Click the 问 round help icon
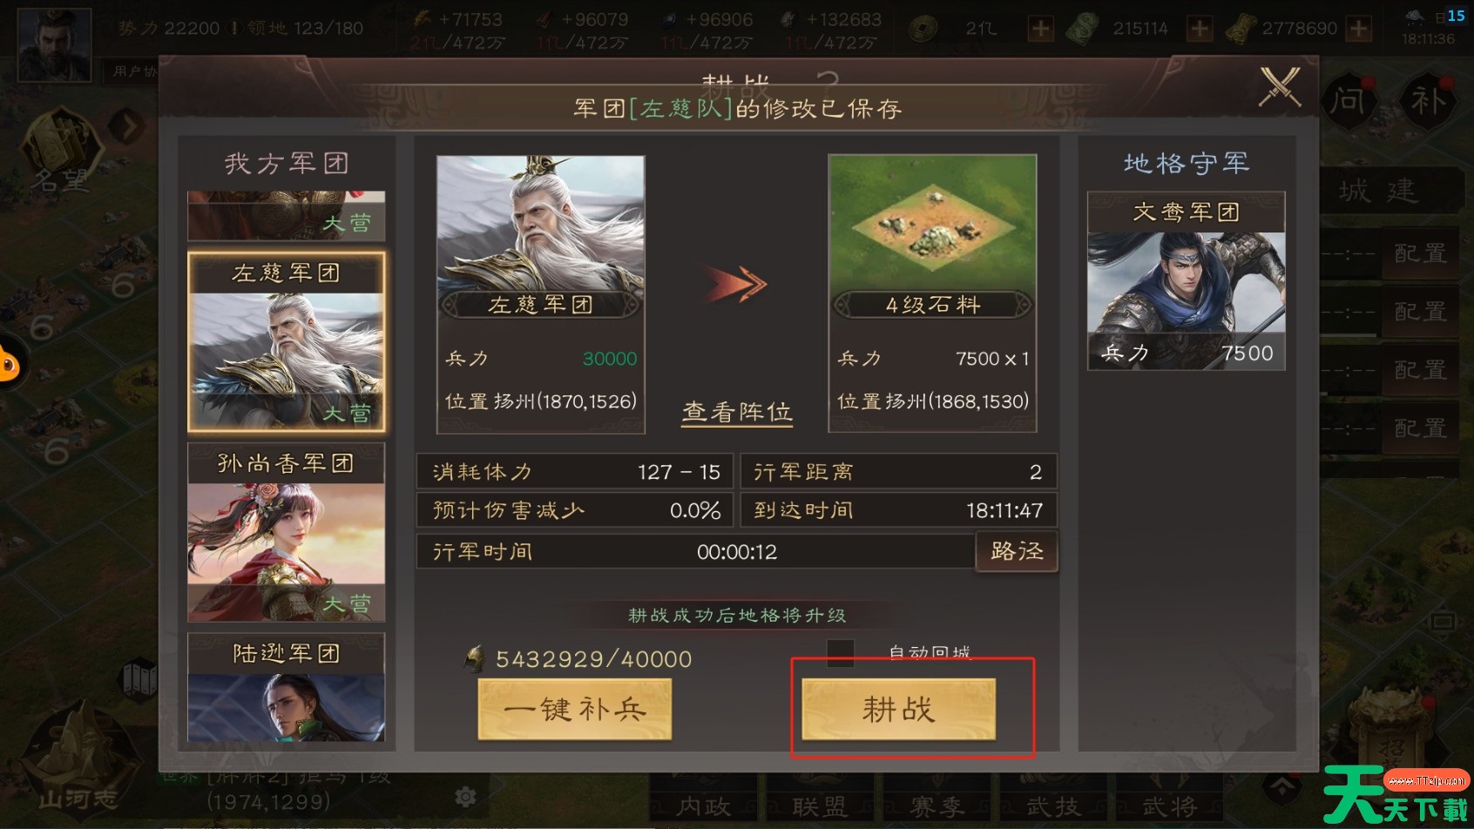The width and height of the screenshot is (1474, 829). click(x=1348, y=100)
